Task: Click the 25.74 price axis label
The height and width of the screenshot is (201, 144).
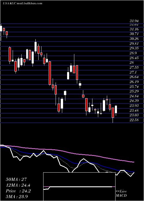Action: (x=134, y=87)
